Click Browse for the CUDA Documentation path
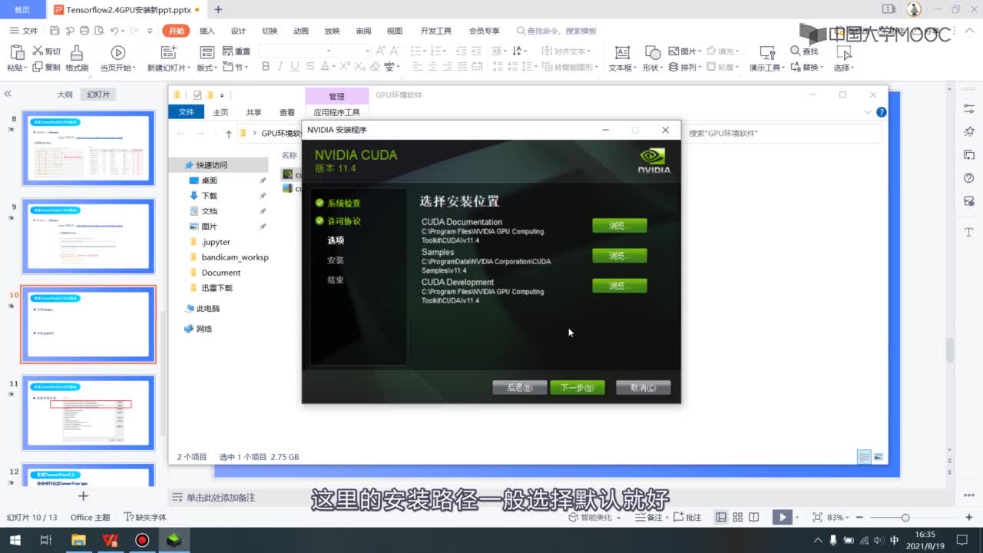 tap(619, 226)
